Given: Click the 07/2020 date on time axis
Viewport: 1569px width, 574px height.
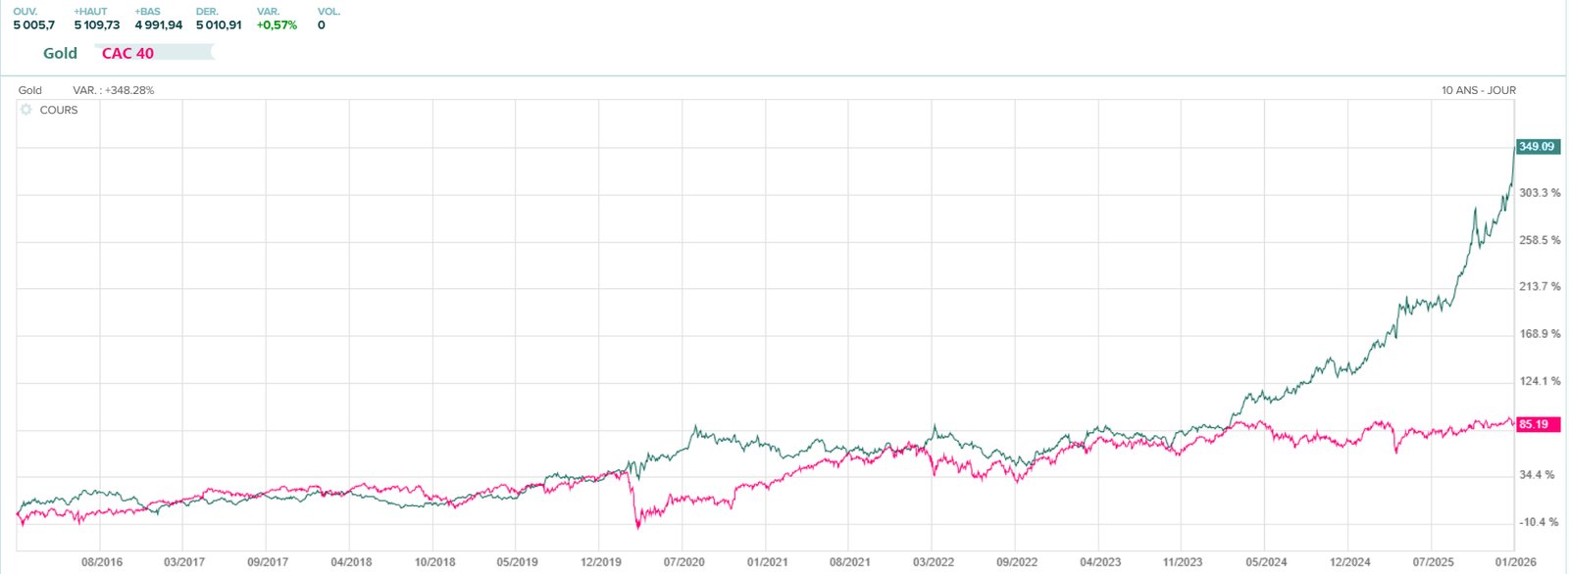Looking at the screenshot, I should (x=683, y=562).
